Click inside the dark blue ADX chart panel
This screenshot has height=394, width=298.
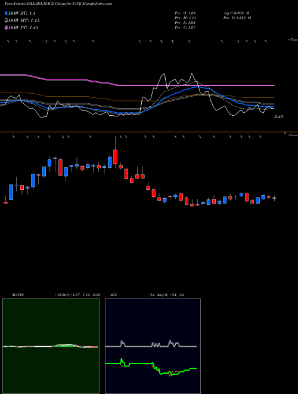153,346
